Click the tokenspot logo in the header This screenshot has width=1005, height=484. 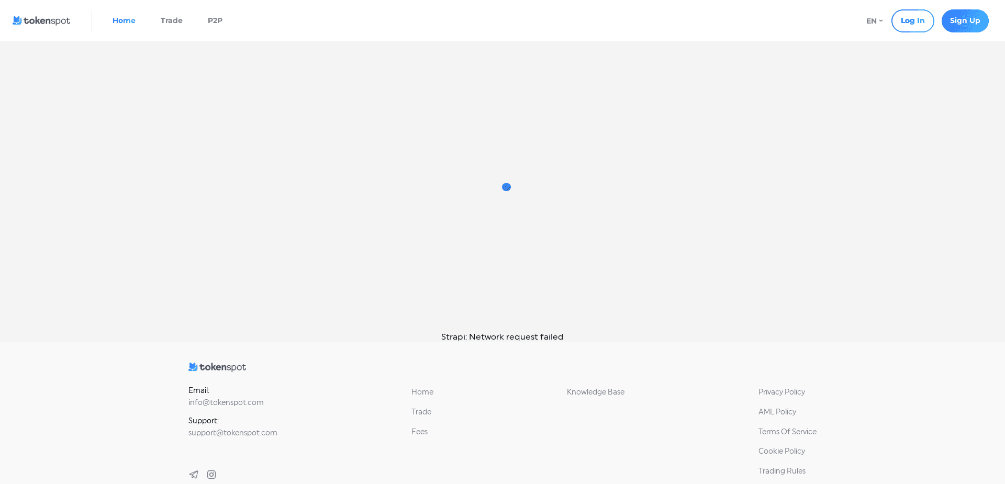coord(41,20)
